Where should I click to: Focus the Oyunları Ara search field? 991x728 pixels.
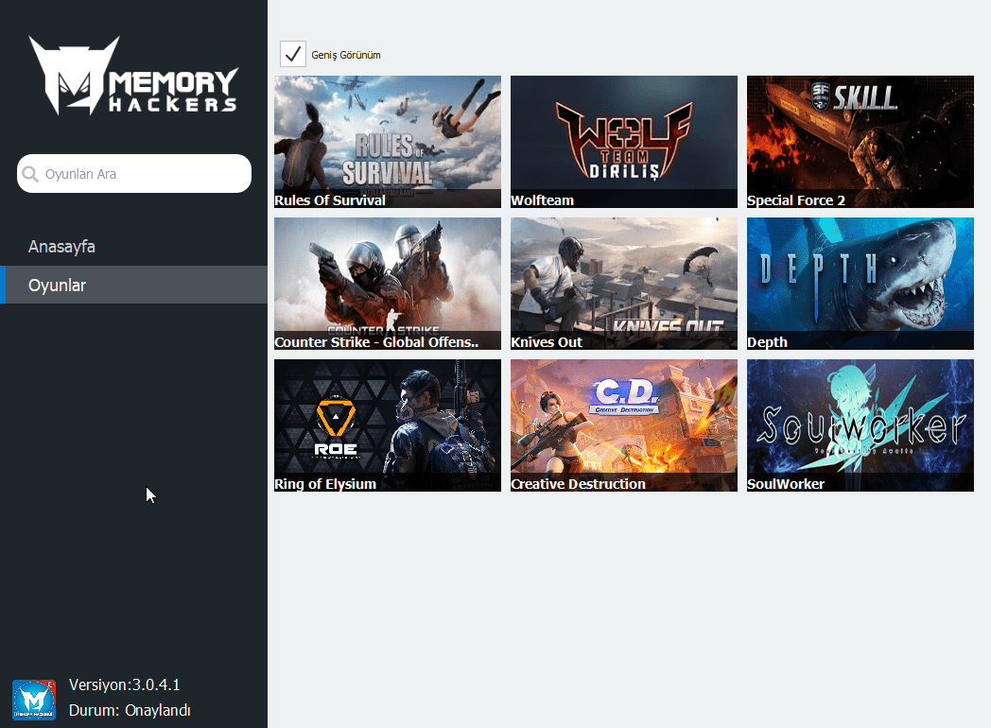(x=134, y=174)
